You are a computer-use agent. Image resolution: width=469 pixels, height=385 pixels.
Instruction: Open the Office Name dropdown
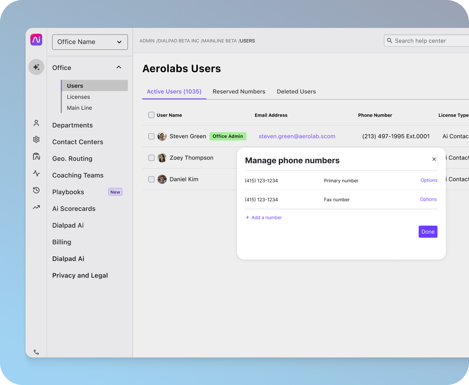pyautogui.click(x=90, y=42)
